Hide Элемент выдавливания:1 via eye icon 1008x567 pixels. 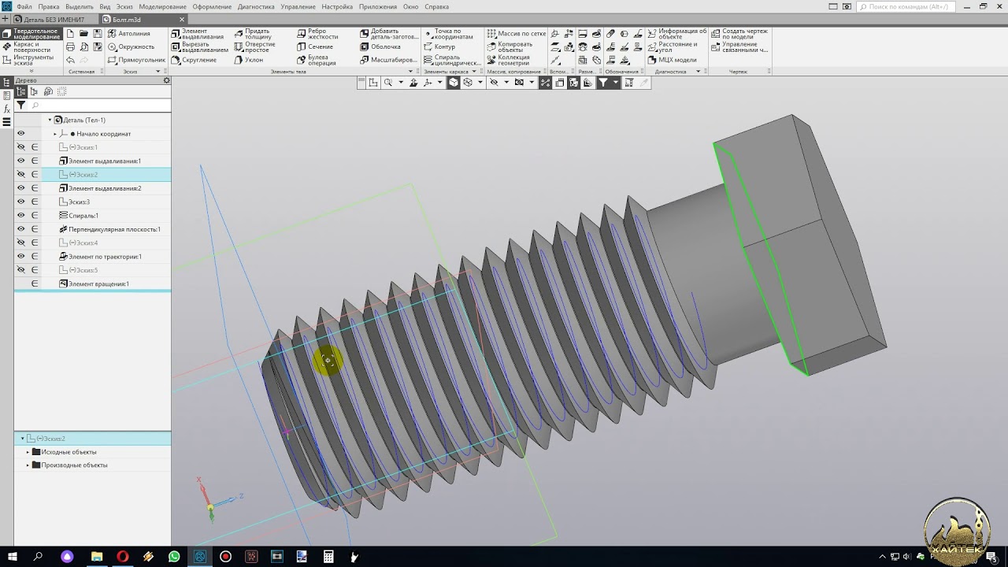(x=21, y=161)
